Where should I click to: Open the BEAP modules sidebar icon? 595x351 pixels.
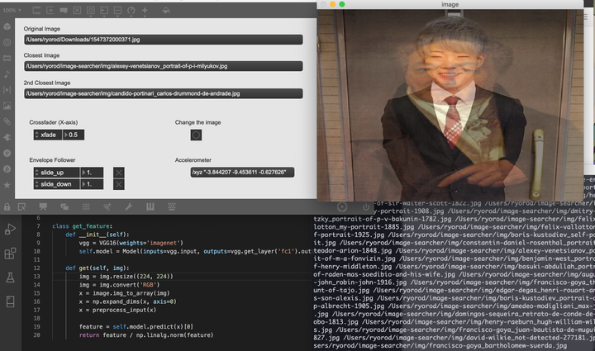[x=7, y=169]
